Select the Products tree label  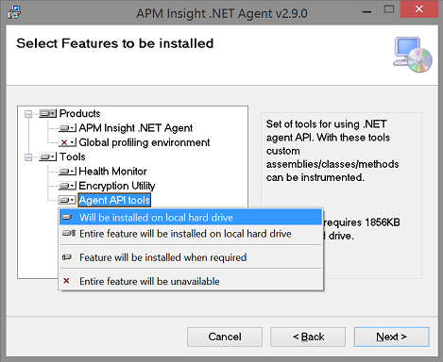point(80,113)
